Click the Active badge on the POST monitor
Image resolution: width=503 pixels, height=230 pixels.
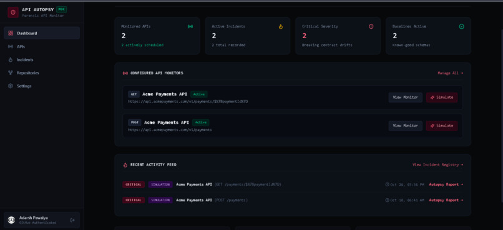(x=201, y=122)
